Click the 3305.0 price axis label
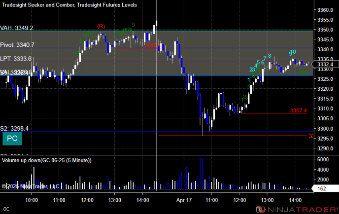The width and height of the screenshot is (339, 214). [x=325, y=118]
